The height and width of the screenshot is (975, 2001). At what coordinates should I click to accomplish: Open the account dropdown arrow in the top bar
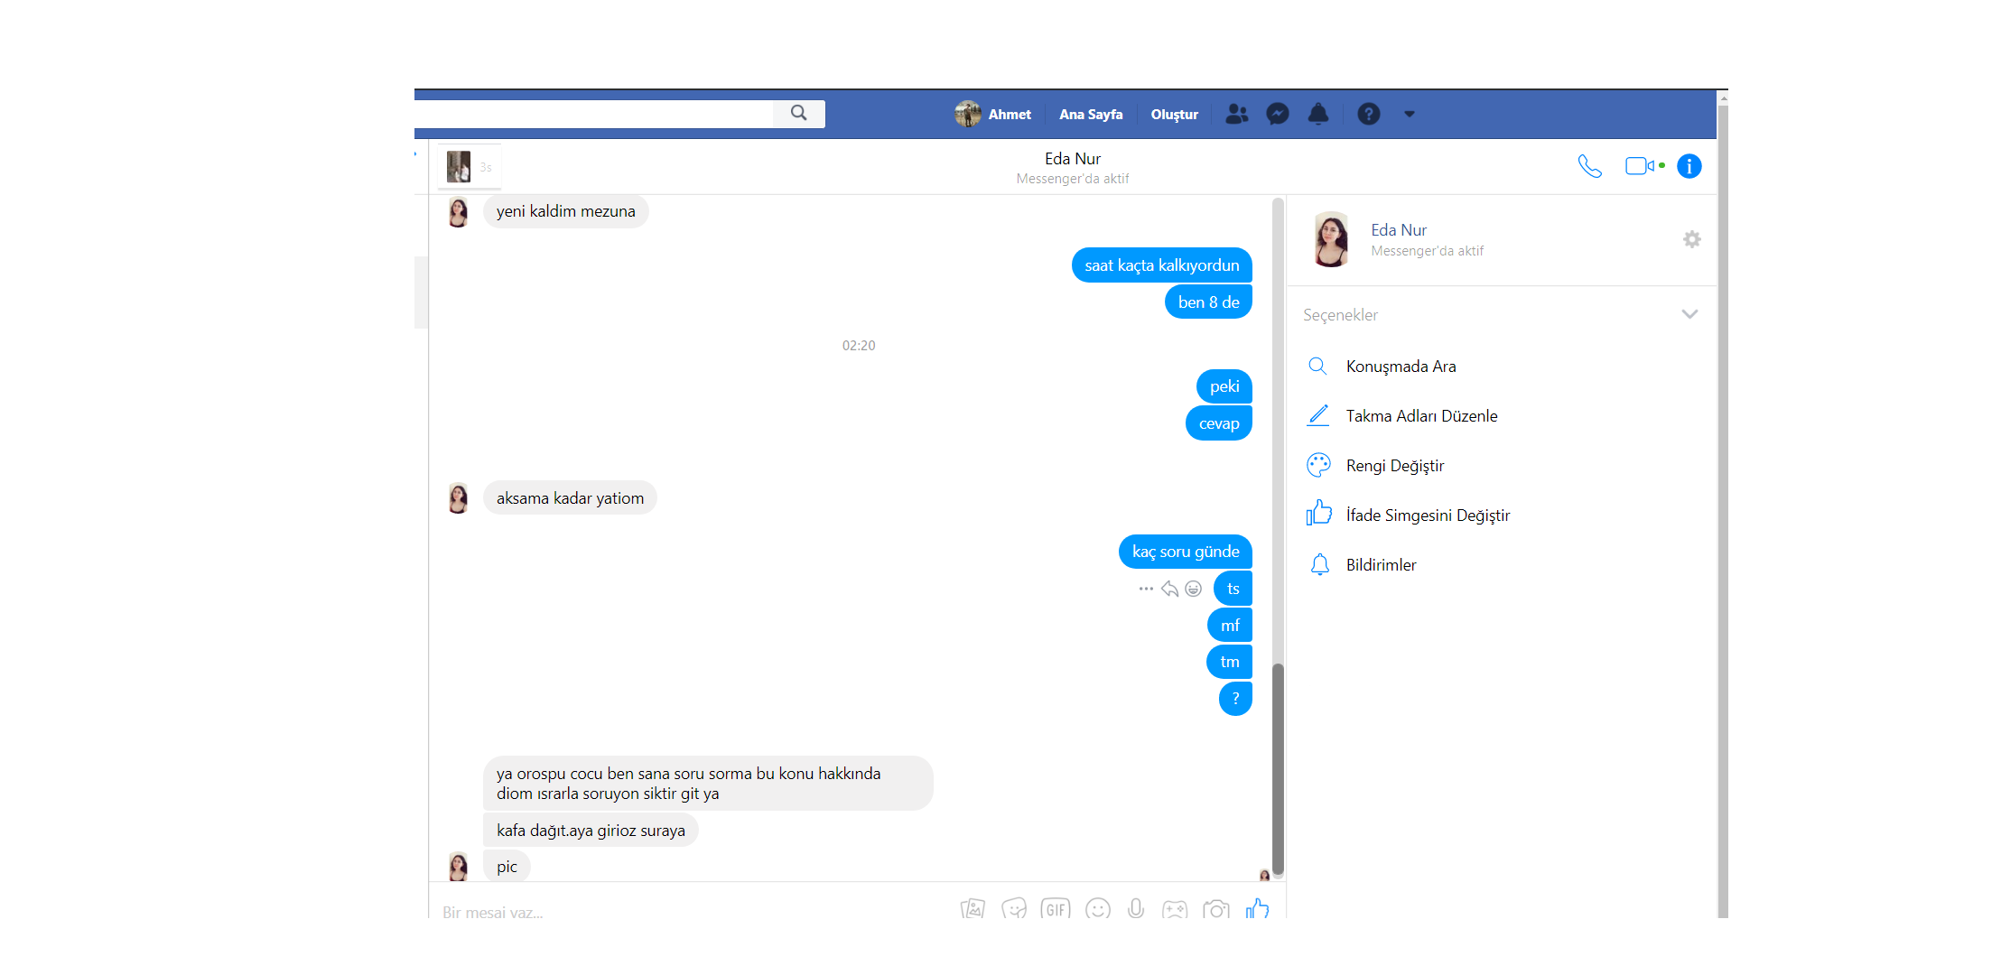click(1409, 115)
